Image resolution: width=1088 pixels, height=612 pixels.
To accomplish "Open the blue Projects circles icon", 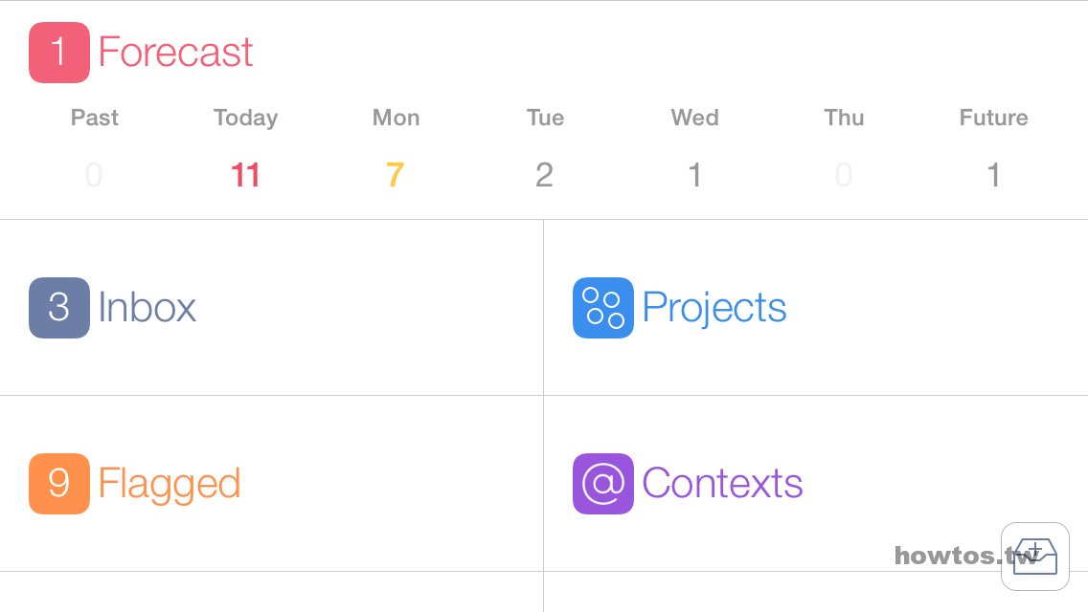I will click(x=603, y=308).
